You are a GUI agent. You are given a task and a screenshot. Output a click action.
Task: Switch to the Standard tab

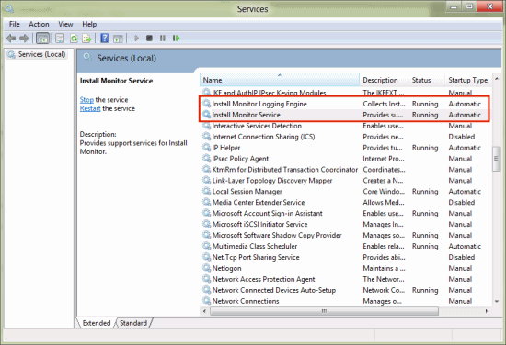[x=133, y=323]
